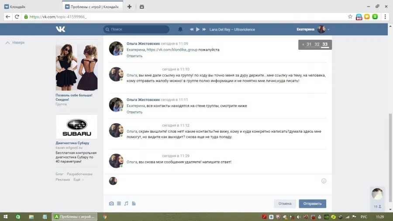
Task: Go back with browser back arrow
Action: pos(8,17)
